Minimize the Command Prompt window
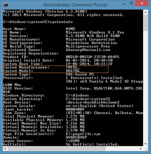The height and width of the screenshot is (154, 151). point(124,4)
